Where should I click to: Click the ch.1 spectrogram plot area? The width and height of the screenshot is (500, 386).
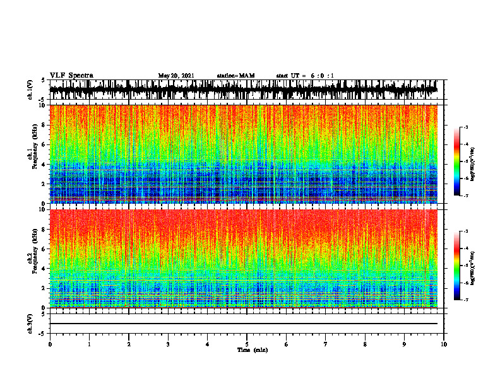[x=244, y=154]
